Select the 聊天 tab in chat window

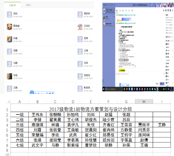click(117, 11)
